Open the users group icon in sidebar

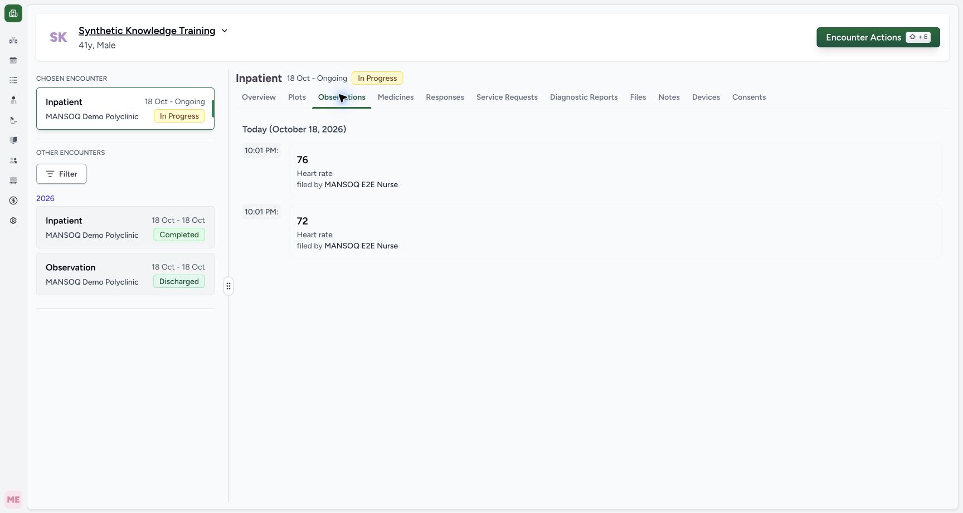point(13,160)
